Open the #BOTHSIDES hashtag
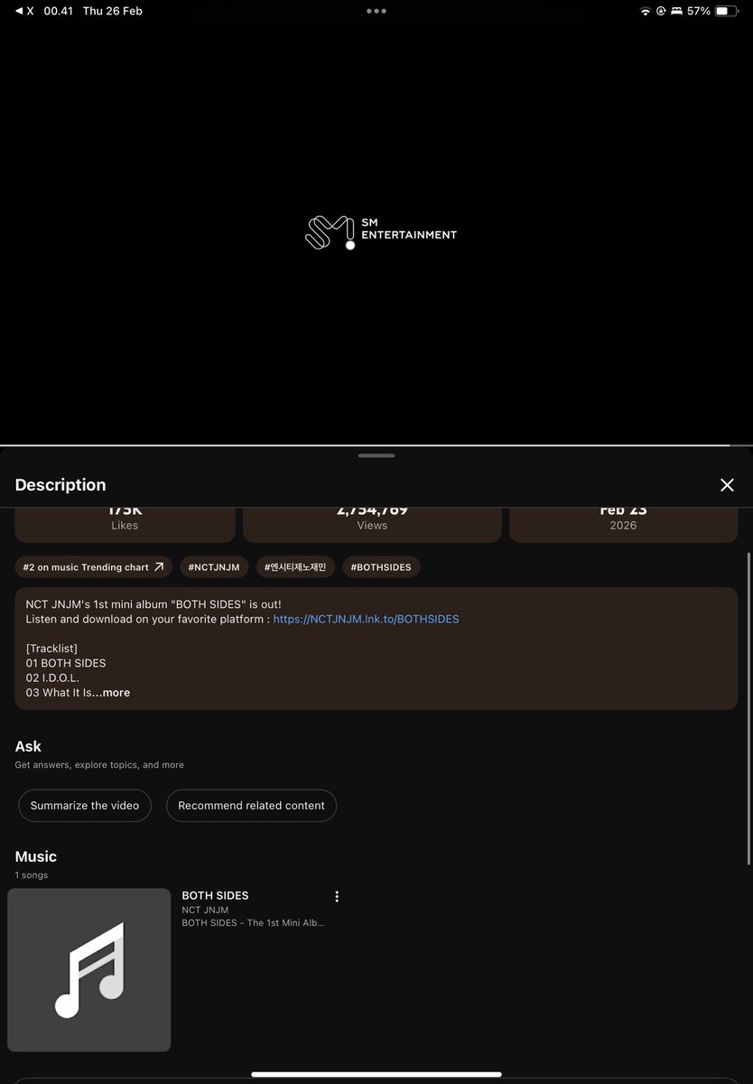753x1084 pixels. [x=381, y=567]
